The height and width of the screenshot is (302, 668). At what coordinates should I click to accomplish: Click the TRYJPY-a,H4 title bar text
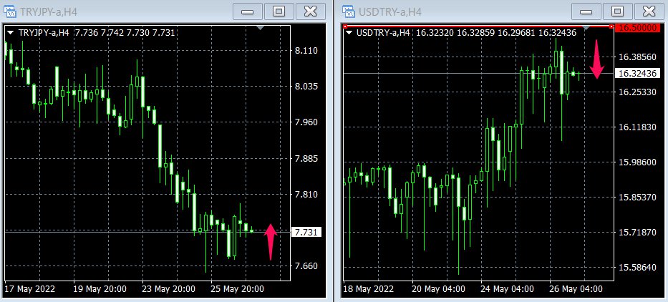pyautogui.click(x=49, y=11)
